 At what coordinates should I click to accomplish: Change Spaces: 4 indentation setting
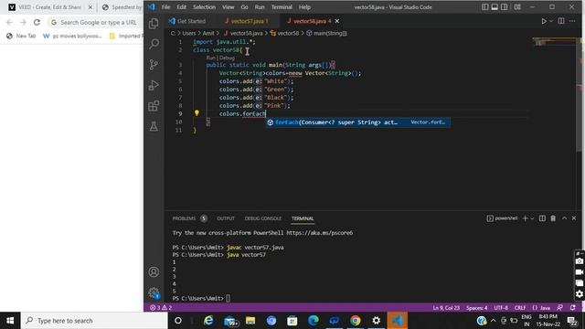click(477, 308)
